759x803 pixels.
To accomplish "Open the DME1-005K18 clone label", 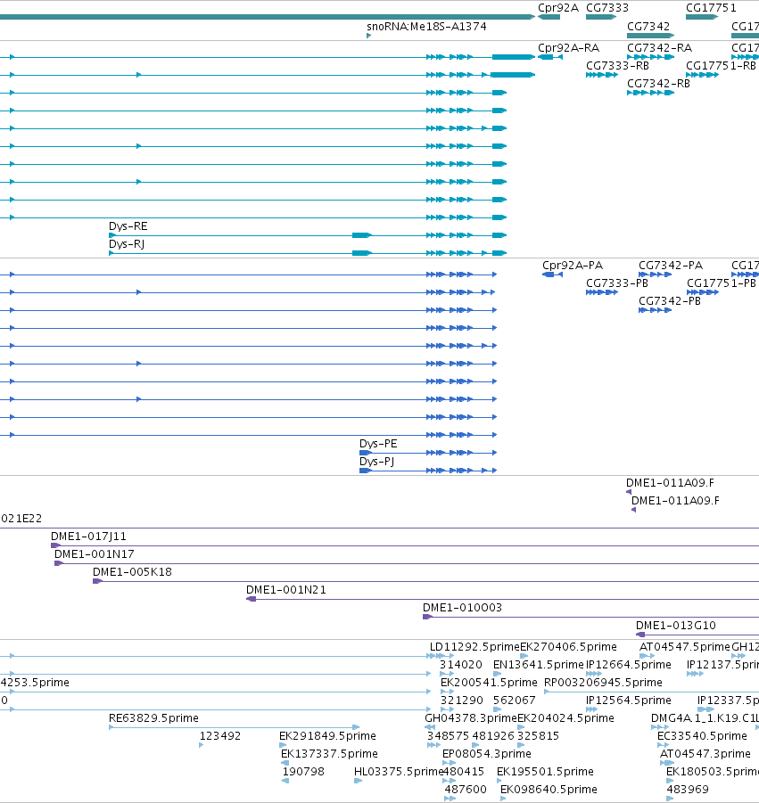I will [132, 572].
